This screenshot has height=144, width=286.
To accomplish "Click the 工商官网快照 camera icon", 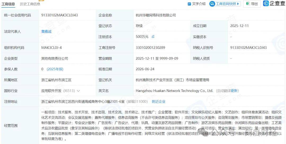I will (x=212, y=4).
